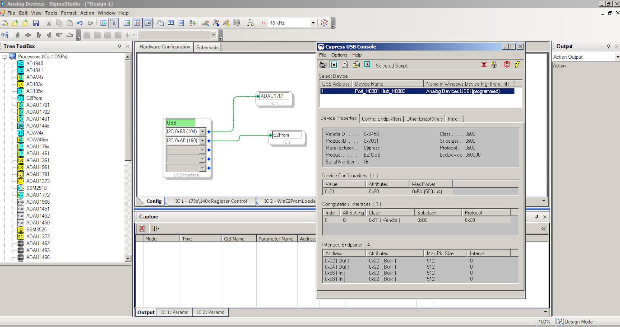Click the align centers vertically icon
This screenshot has height=327, width=620.
(x=18, y=35)
